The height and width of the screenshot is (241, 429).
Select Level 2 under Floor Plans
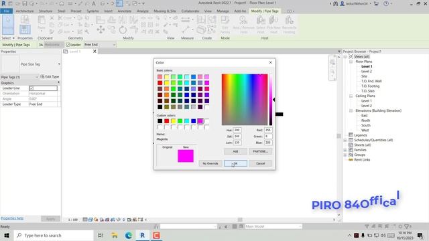[x=367, y=72]
